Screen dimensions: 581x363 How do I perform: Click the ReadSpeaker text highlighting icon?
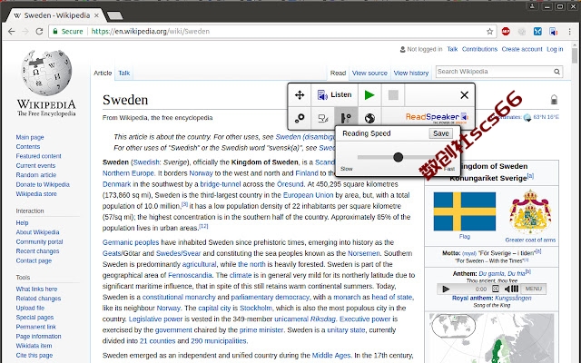(323, 118)
